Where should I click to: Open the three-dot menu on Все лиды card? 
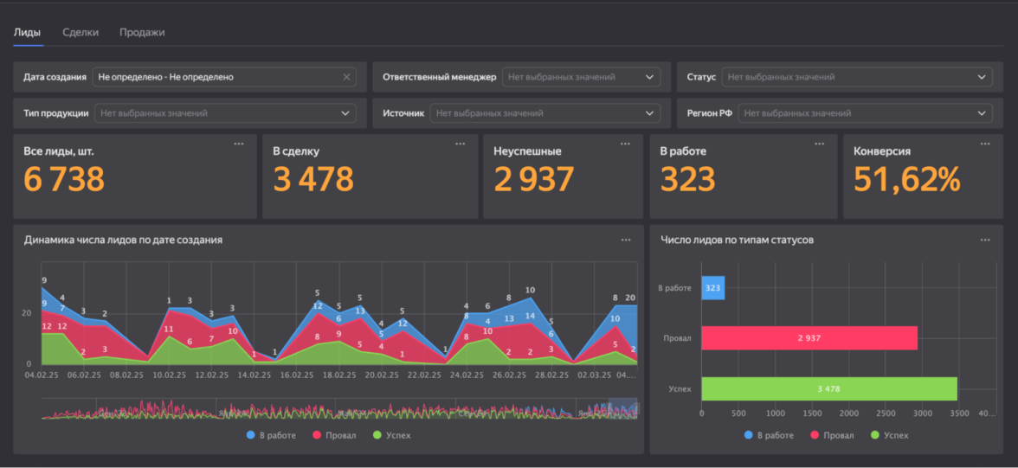click(239, 144)
